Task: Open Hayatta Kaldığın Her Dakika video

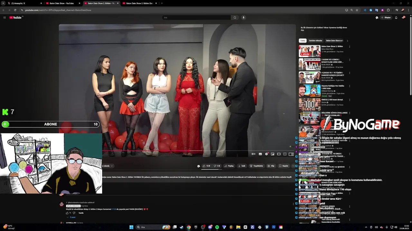Action: [x=310, y=90]
